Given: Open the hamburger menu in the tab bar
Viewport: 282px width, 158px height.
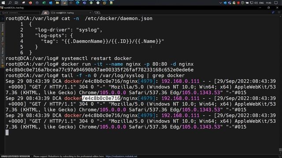Looking at the screenshot, I should point(279,12).
